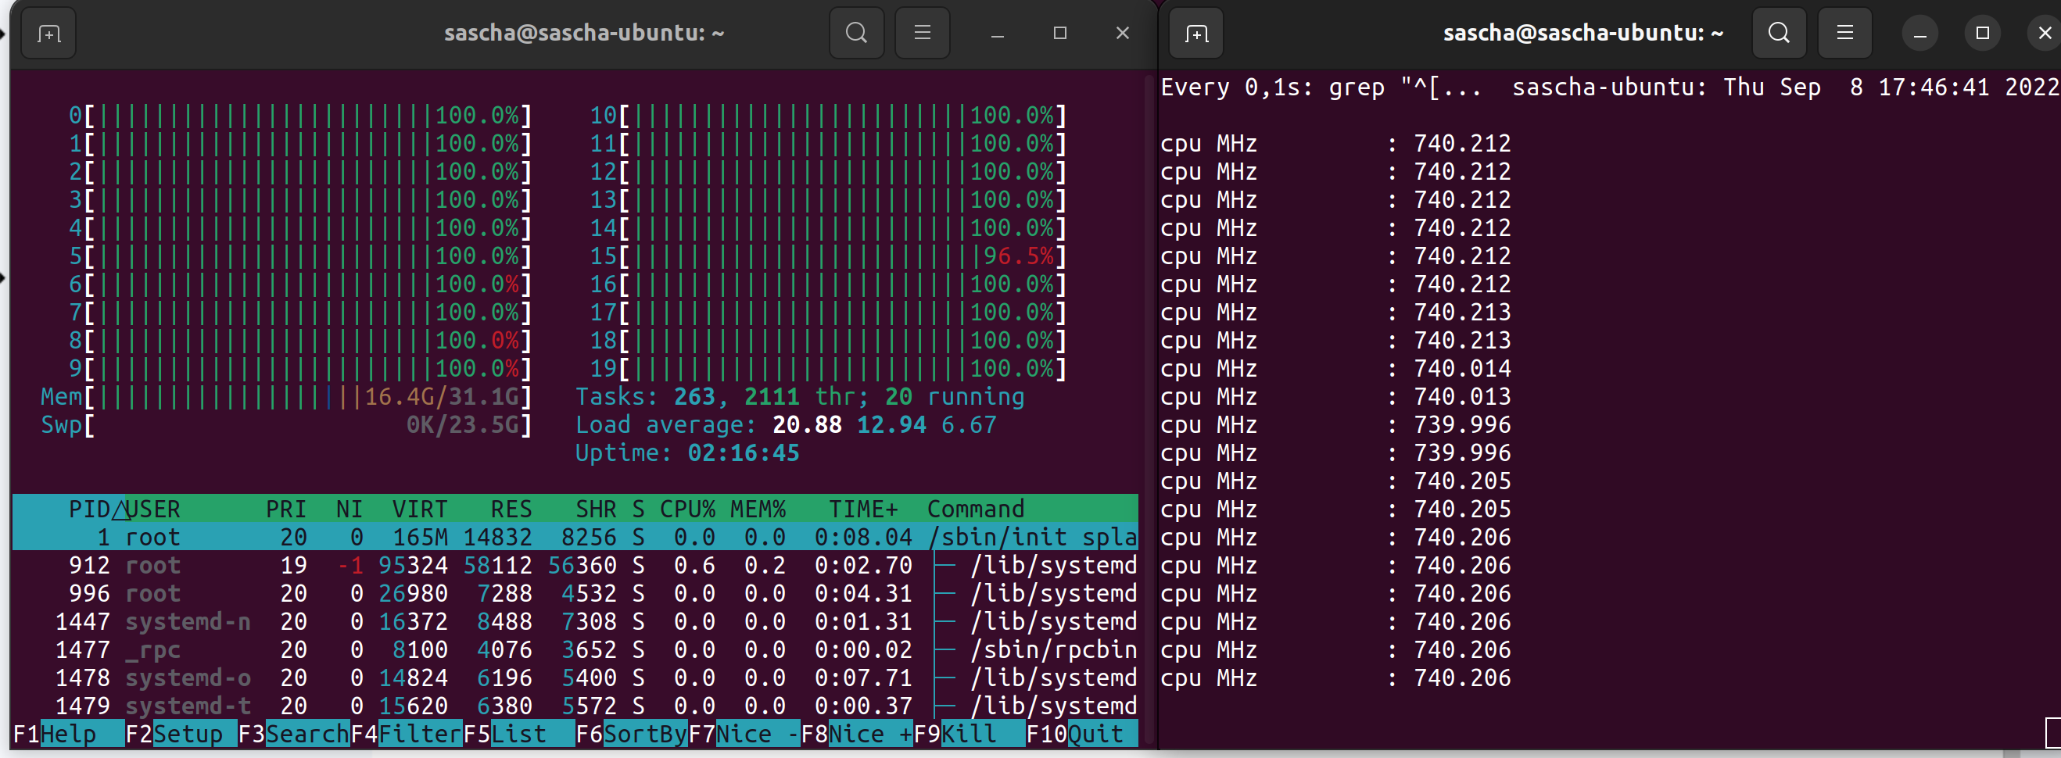Screen dimensions: 2061x758
Task: Click F10 Quit in htop footer
Action: click(x=1081, y=733)
